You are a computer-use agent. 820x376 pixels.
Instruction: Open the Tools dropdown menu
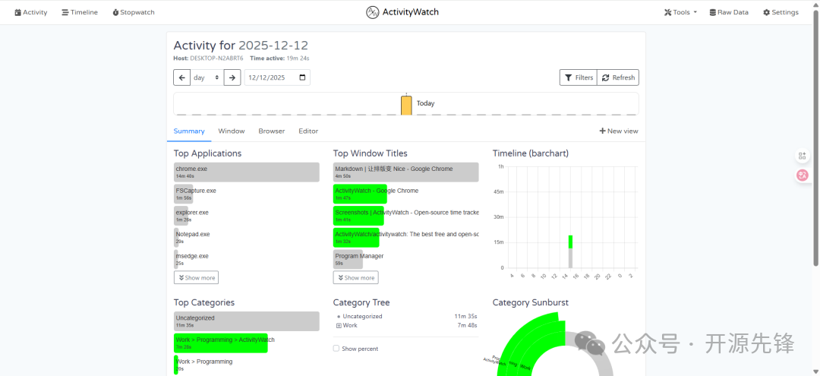[680, 12]
